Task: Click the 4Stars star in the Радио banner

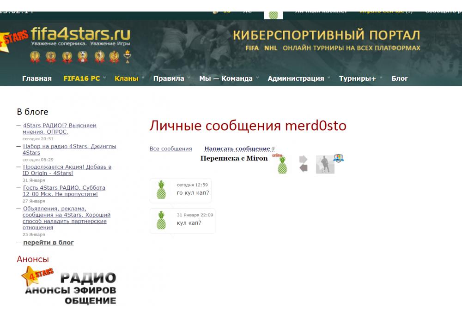Action: tap(36, 275)
